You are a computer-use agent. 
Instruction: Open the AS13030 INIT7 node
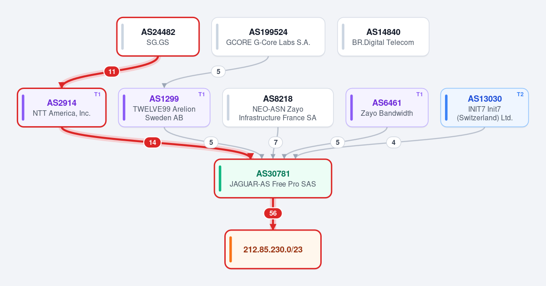(485, 108)
